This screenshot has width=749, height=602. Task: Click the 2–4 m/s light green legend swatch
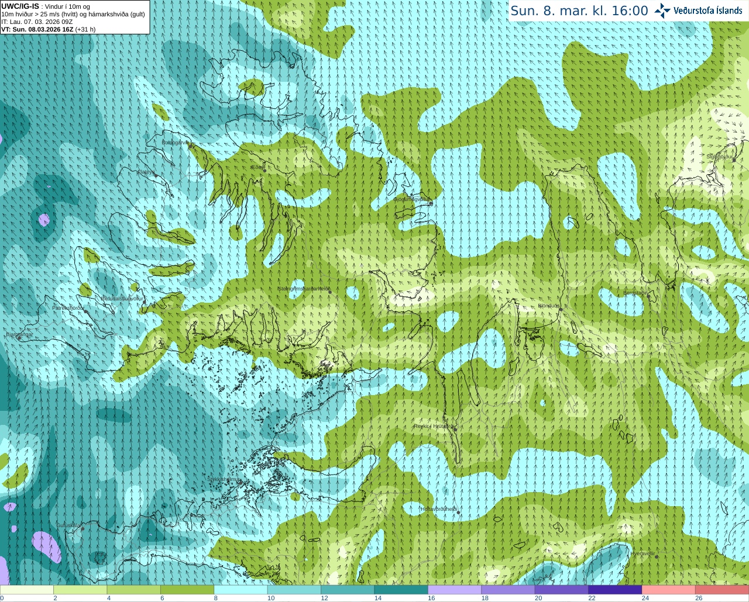(80, 590)
